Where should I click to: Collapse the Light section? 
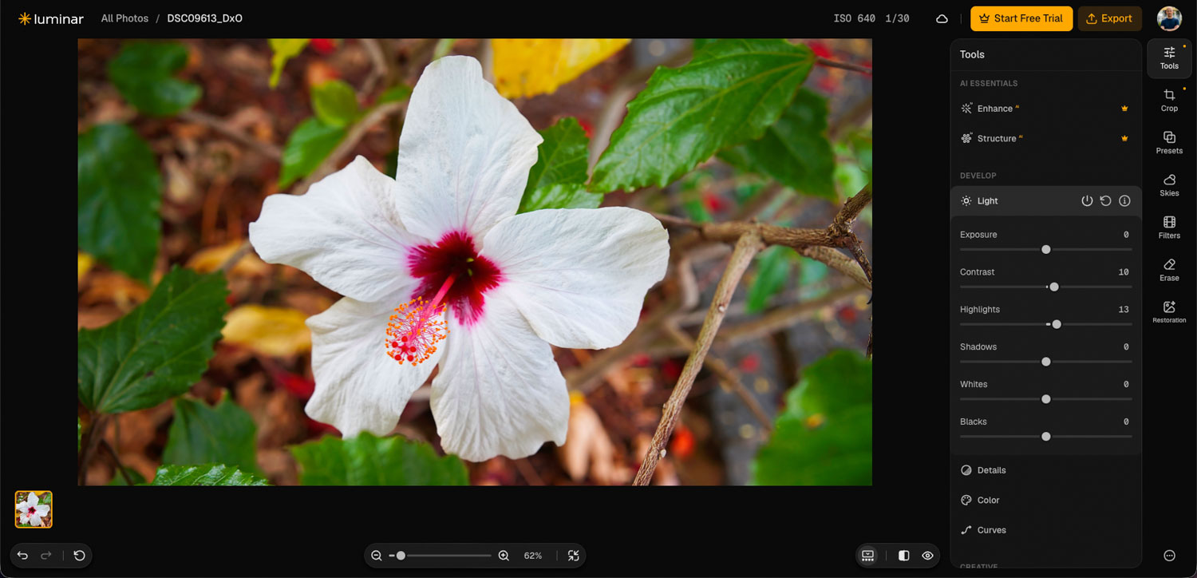pyautogui.click(x=1045, y=201)
